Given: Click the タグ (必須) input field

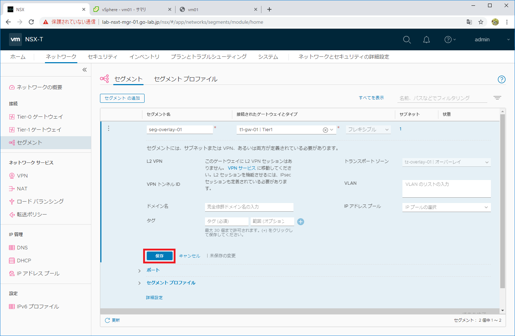Looking at the screenshot, I should coord(227,221).
